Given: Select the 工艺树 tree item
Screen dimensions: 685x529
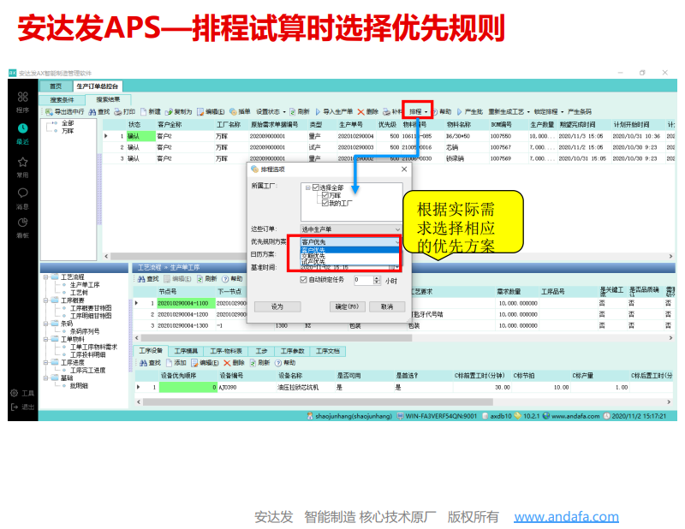Looking at the screenshot, I should pos(79,293).
